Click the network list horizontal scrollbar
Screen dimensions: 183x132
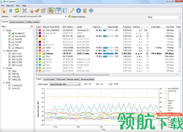74,74
